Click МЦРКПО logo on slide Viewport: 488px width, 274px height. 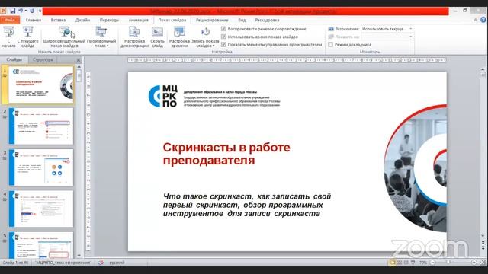coord(162,97)
